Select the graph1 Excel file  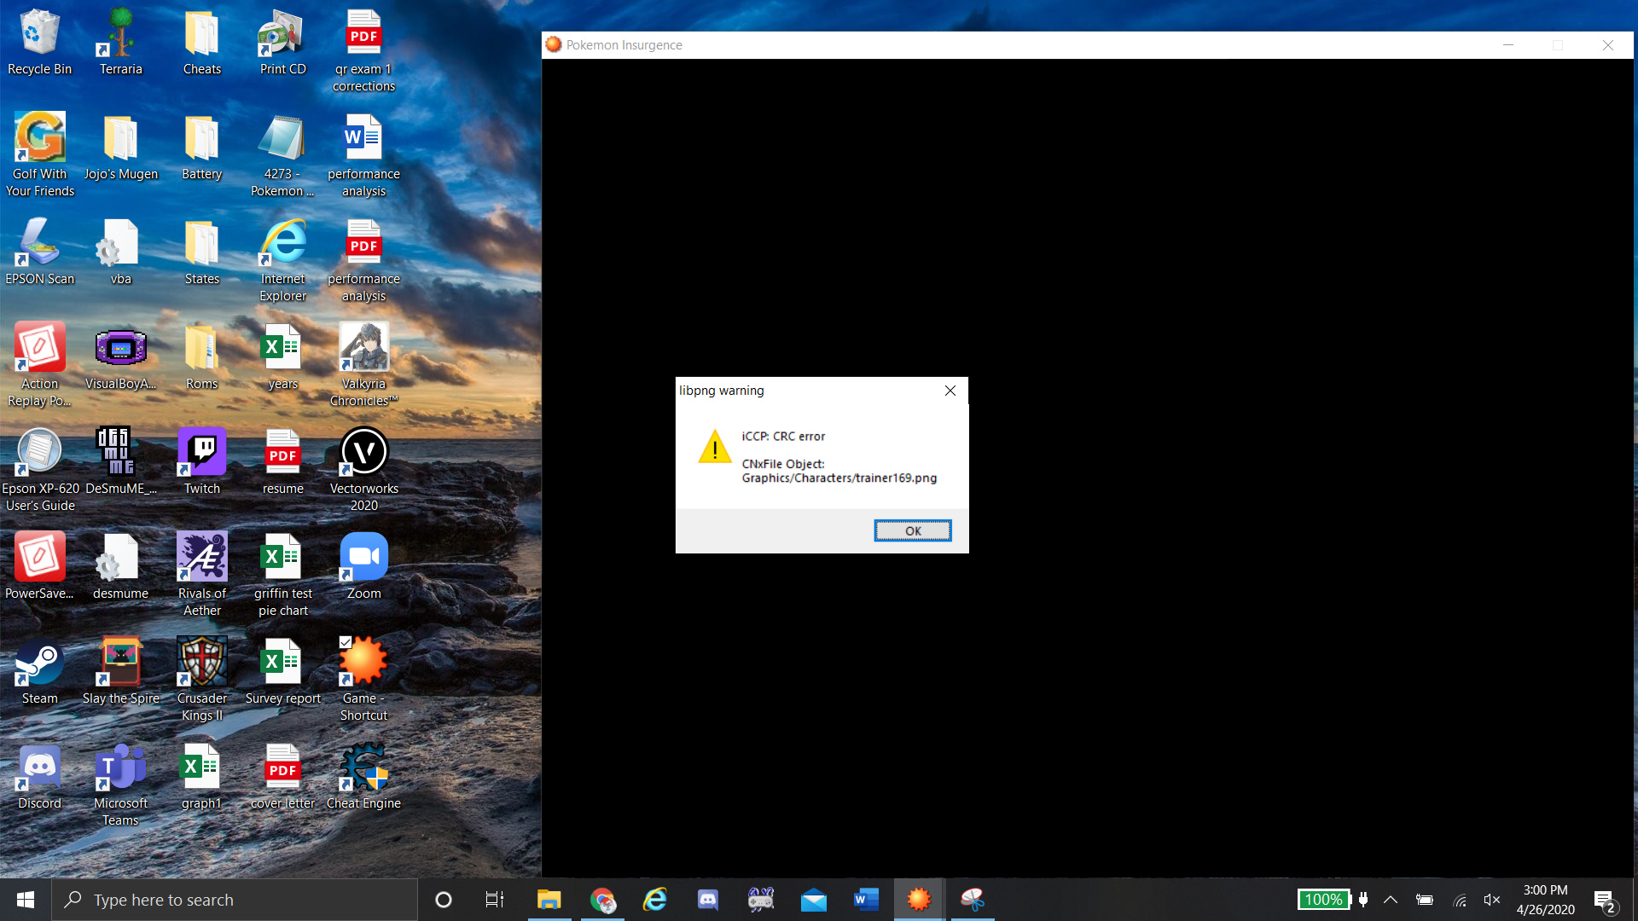pyautogui.click(x=202, y=777)
